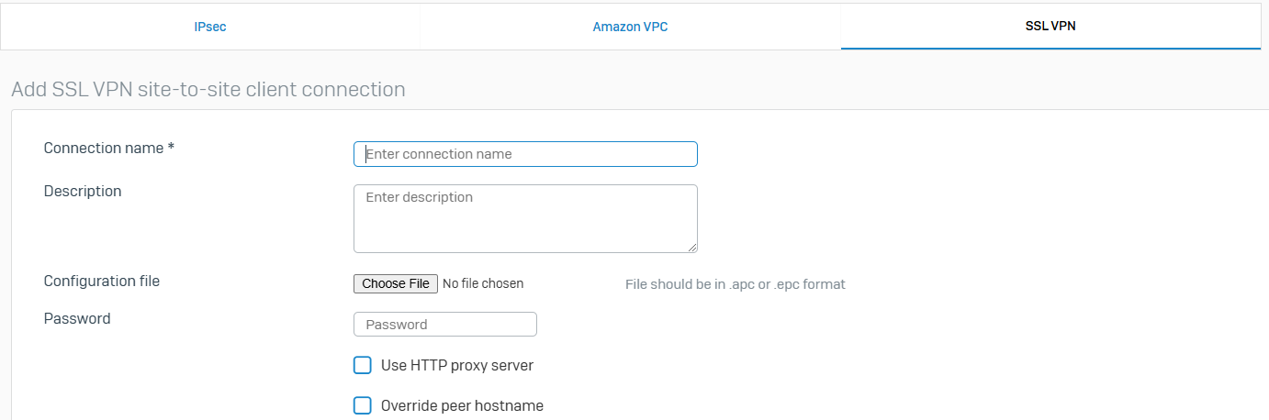
Task: Click the Choose File button
Action: pos(396,283)
